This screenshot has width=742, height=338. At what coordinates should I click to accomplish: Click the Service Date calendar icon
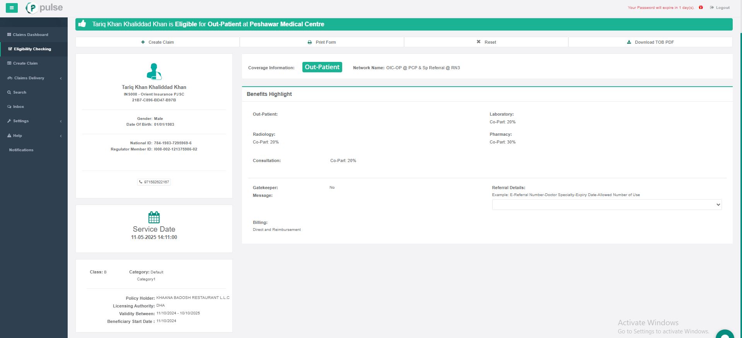point(154,217)
